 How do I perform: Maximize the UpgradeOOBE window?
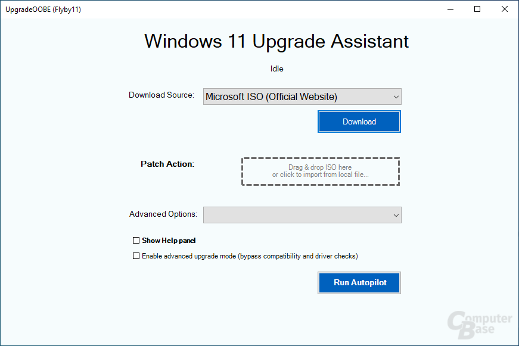(x=477, y=9)
